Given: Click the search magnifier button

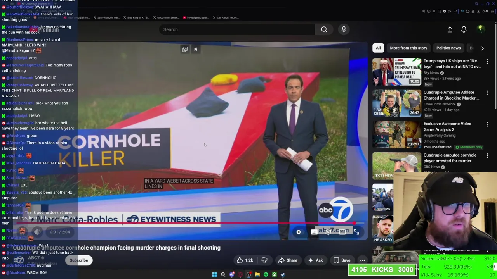Looking at the screenshot, I should 324,29.
